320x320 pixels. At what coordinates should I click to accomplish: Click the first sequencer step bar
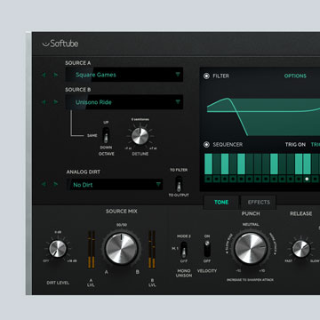click(x=209, y=164)
